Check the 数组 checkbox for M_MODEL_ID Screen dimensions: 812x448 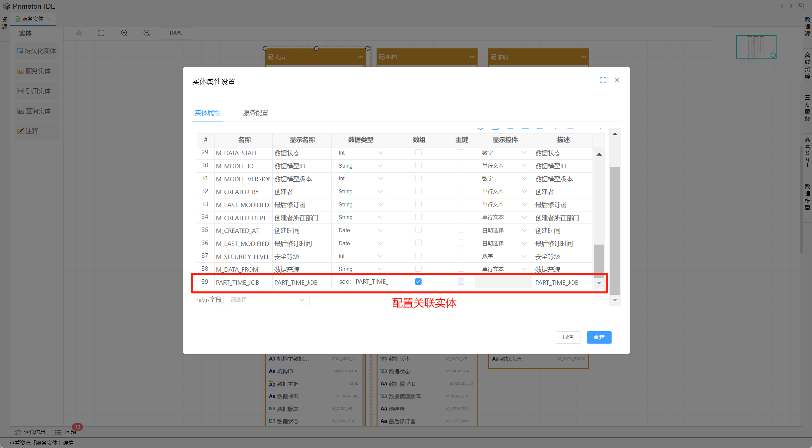pyautogui.click(x=418, y=165)
